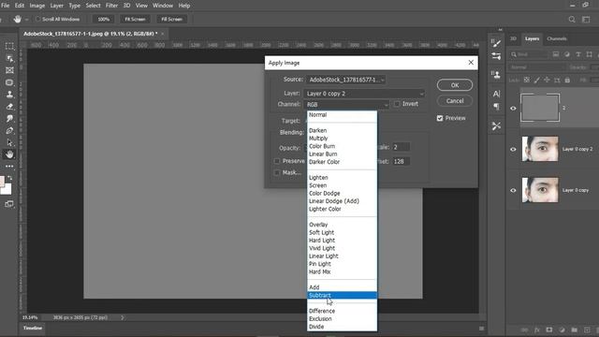Swap foreground and background colors
This screenshot has width=599, height=337.
[x=10, y=178]
